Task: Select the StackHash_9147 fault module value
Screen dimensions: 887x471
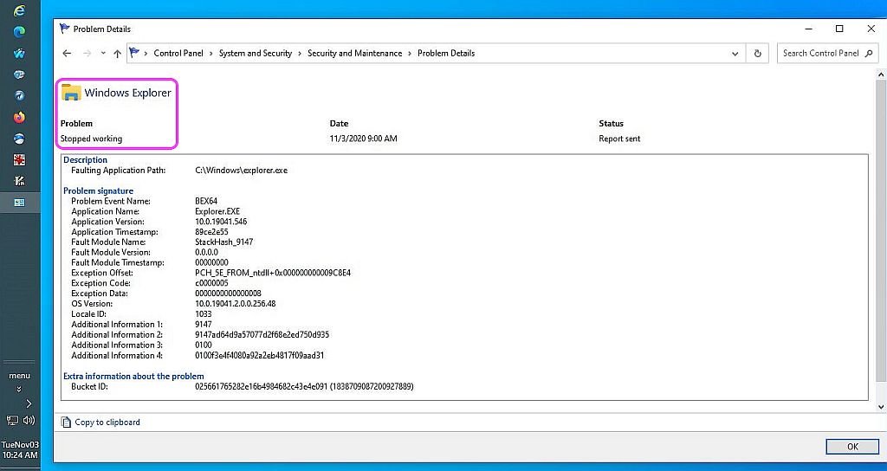Action: coord(224,242)
